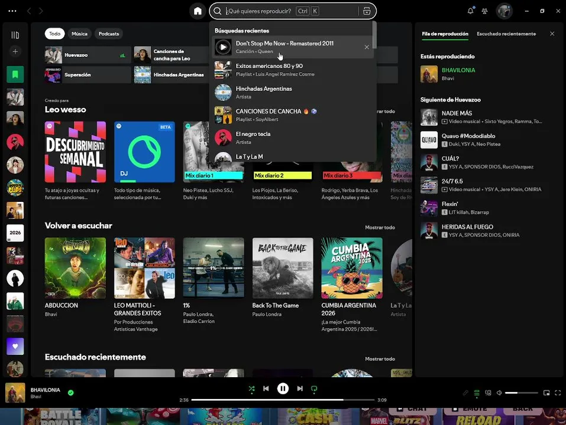Open now playing cover art in bottom bar
This screenshot has width=566, height=425.
(15, 393)
